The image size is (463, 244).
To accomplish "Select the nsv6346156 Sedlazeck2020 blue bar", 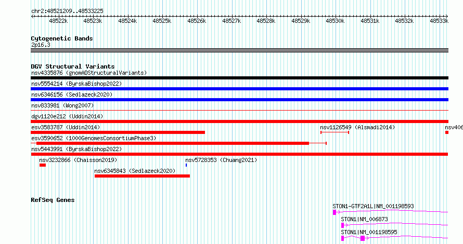I will 239,100.
